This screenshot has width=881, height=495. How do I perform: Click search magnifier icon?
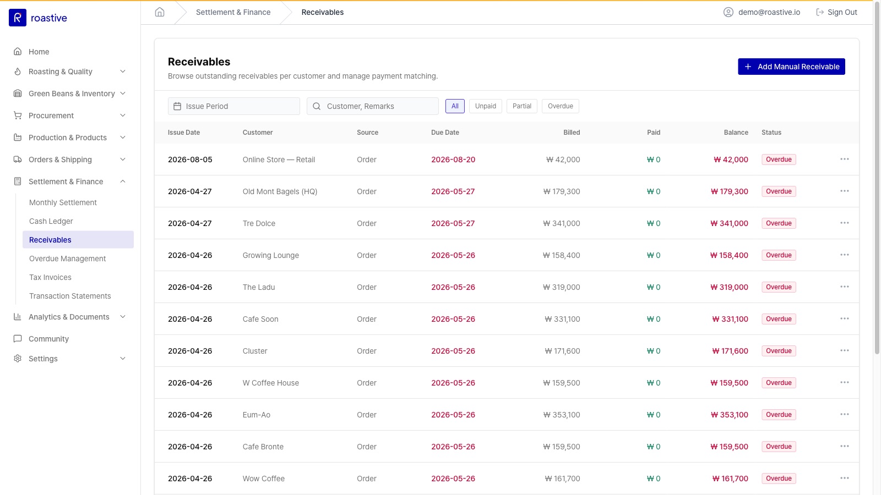[x=317, y=106]
